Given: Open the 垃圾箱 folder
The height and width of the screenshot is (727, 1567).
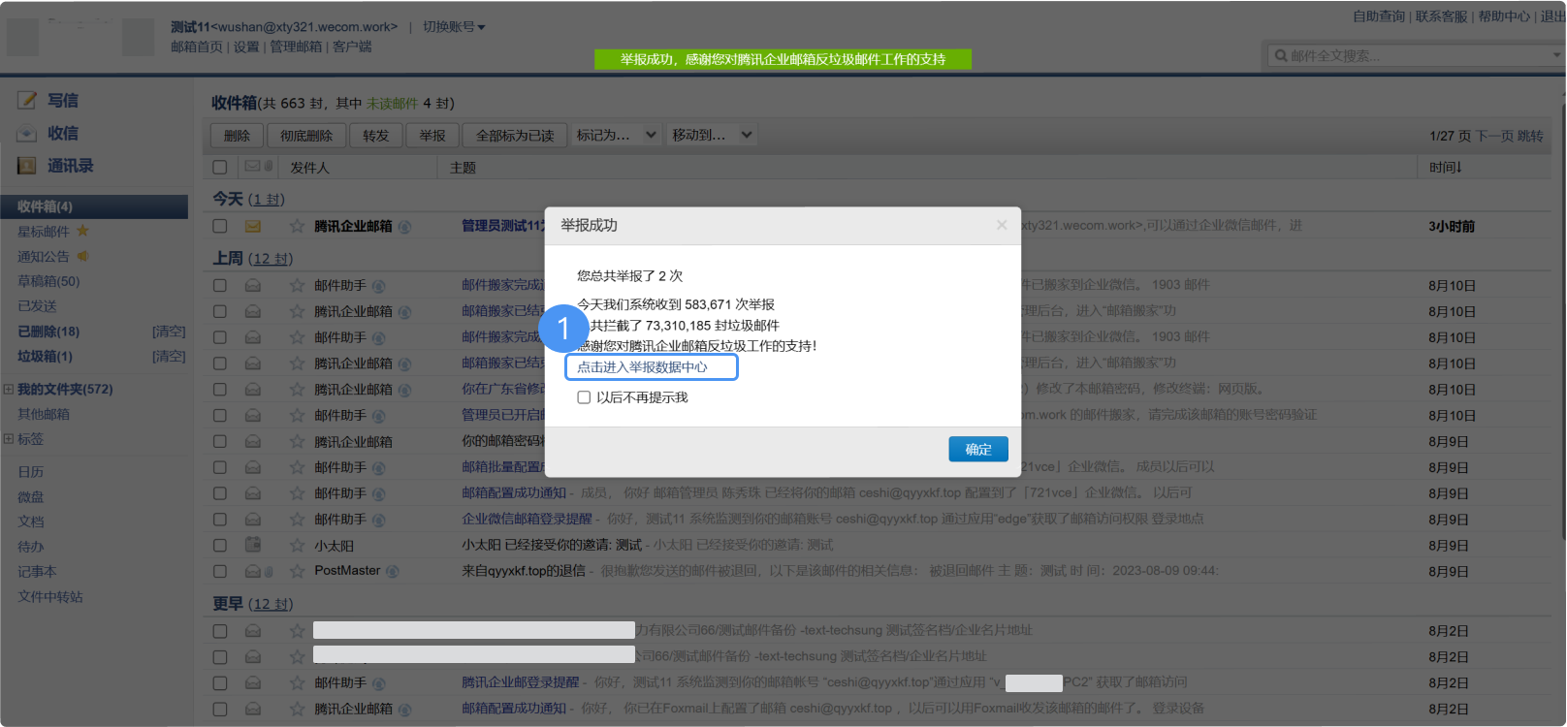Looking at the screenshot, I should (45, 357).
